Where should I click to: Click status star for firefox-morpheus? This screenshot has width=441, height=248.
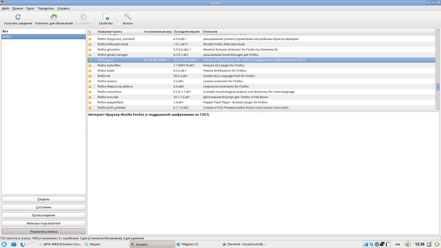(x=90, y=92)
